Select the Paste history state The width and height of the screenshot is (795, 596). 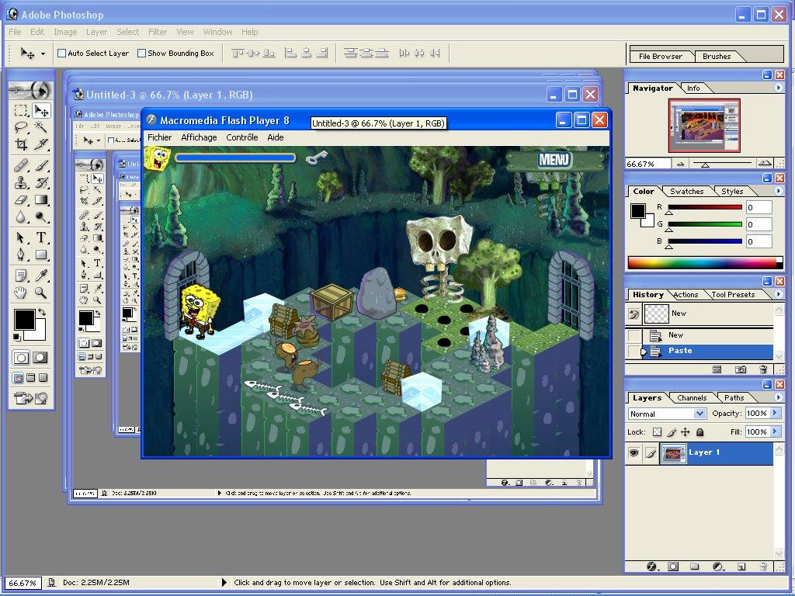click(707, 351)
